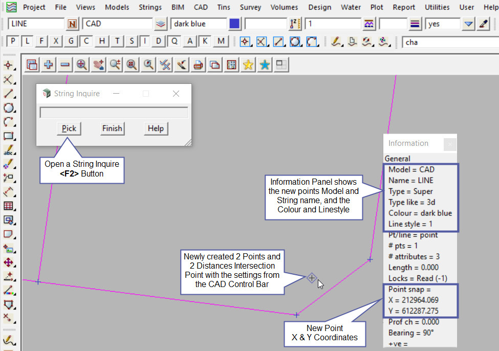
Task: Open the Strings menu
Action: (x=150, y=7)
